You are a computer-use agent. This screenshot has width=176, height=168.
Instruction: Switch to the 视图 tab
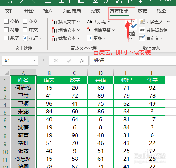[x=161, y=11]
